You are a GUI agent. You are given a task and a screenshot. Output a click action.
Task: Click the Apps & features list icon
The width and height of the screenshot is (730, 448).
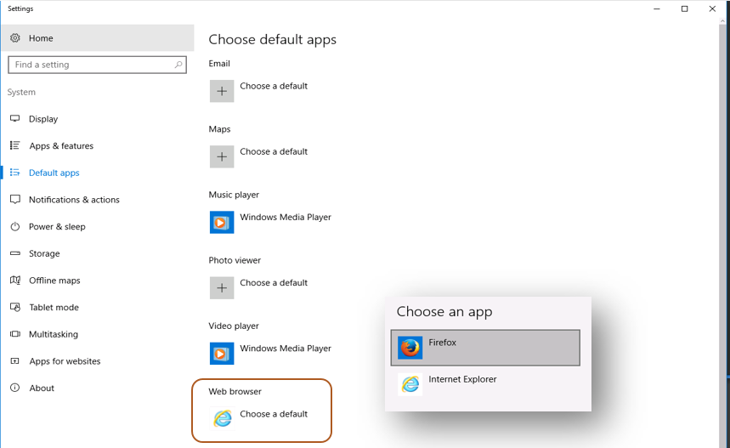click(15, 145)
